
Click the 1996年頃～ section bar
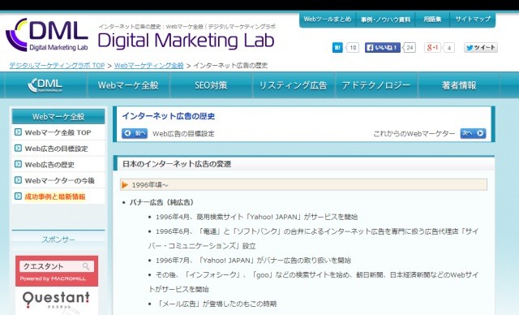[303, 185]
